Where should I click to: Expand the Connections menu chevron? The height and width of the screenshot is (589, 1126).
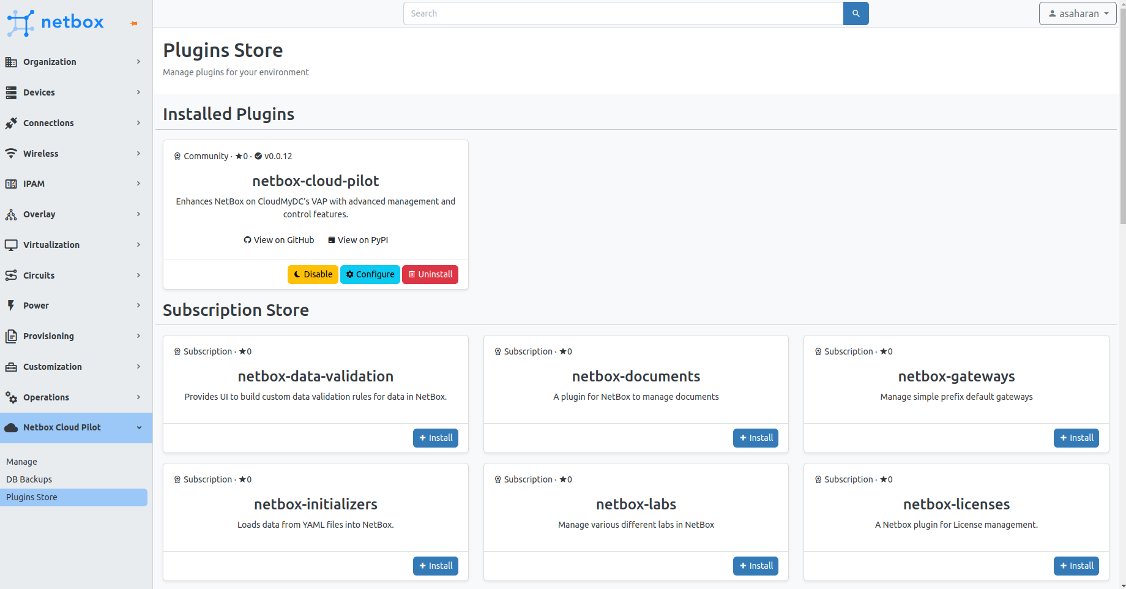(139, 123)
